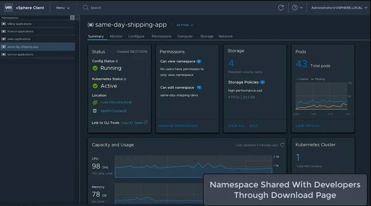Image resolution: width=371 pixels, height=206 pixels.
Task: Click the green Running status checkmark
Action: pyautogui.click(x=95, y=68)
